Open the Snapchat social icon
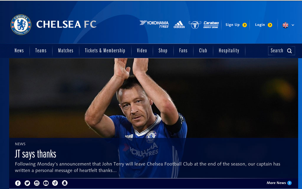Viewport: 302px width, 189px height. [65, 183]
